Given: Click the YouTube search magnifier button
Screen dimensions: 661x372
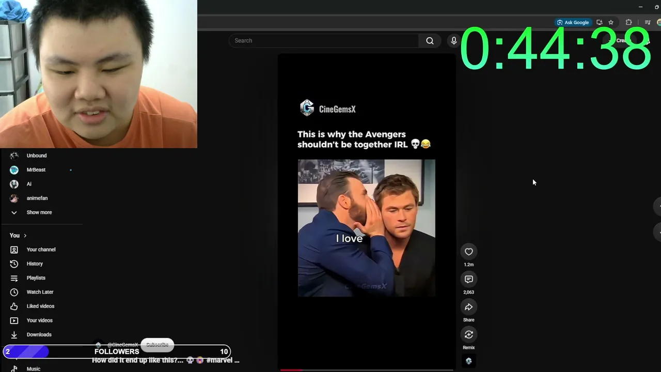Looking at the screenshot, I should pyautogui.click(x=430, y=41).
